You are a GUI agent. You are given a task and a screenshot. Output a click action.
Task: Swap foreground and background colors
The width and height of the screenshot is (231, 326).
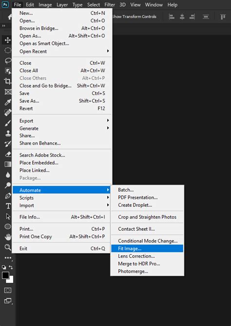click(x=11, y=267)
